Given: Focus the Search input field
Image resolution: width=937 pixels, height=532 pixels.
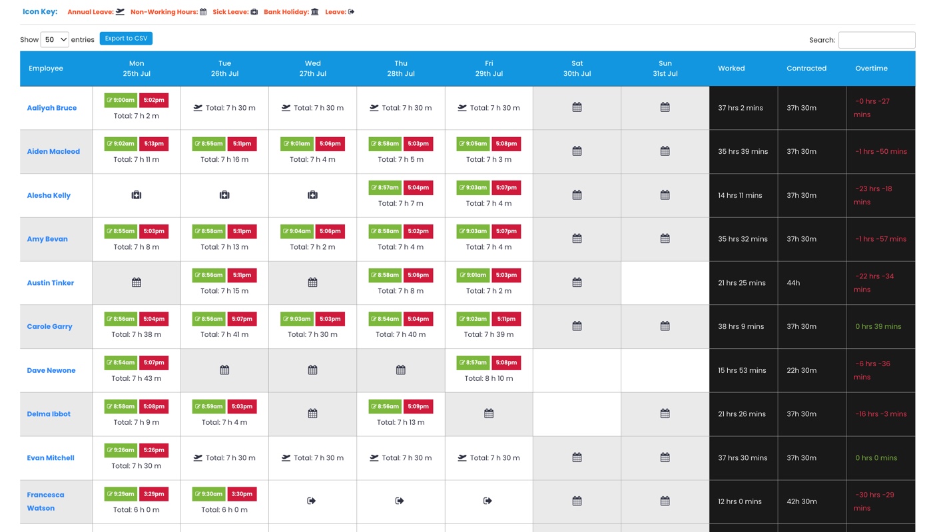Looking at the screenshot, I should (876, 40).
